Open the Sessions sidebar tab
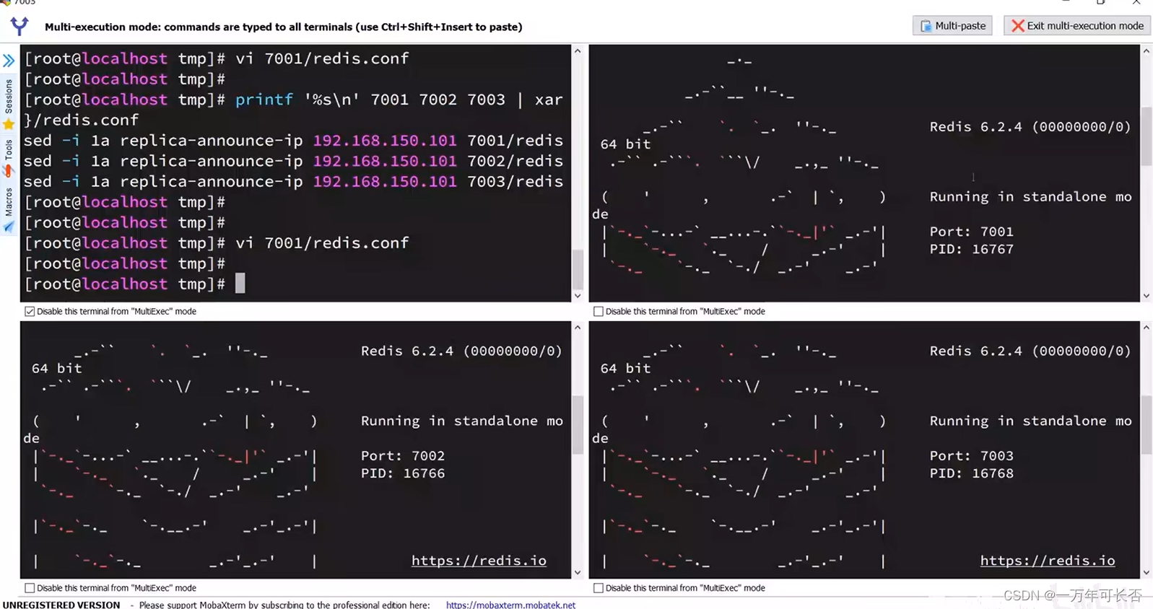Viewport: 1153px width, 609px height. click(9, 96)
